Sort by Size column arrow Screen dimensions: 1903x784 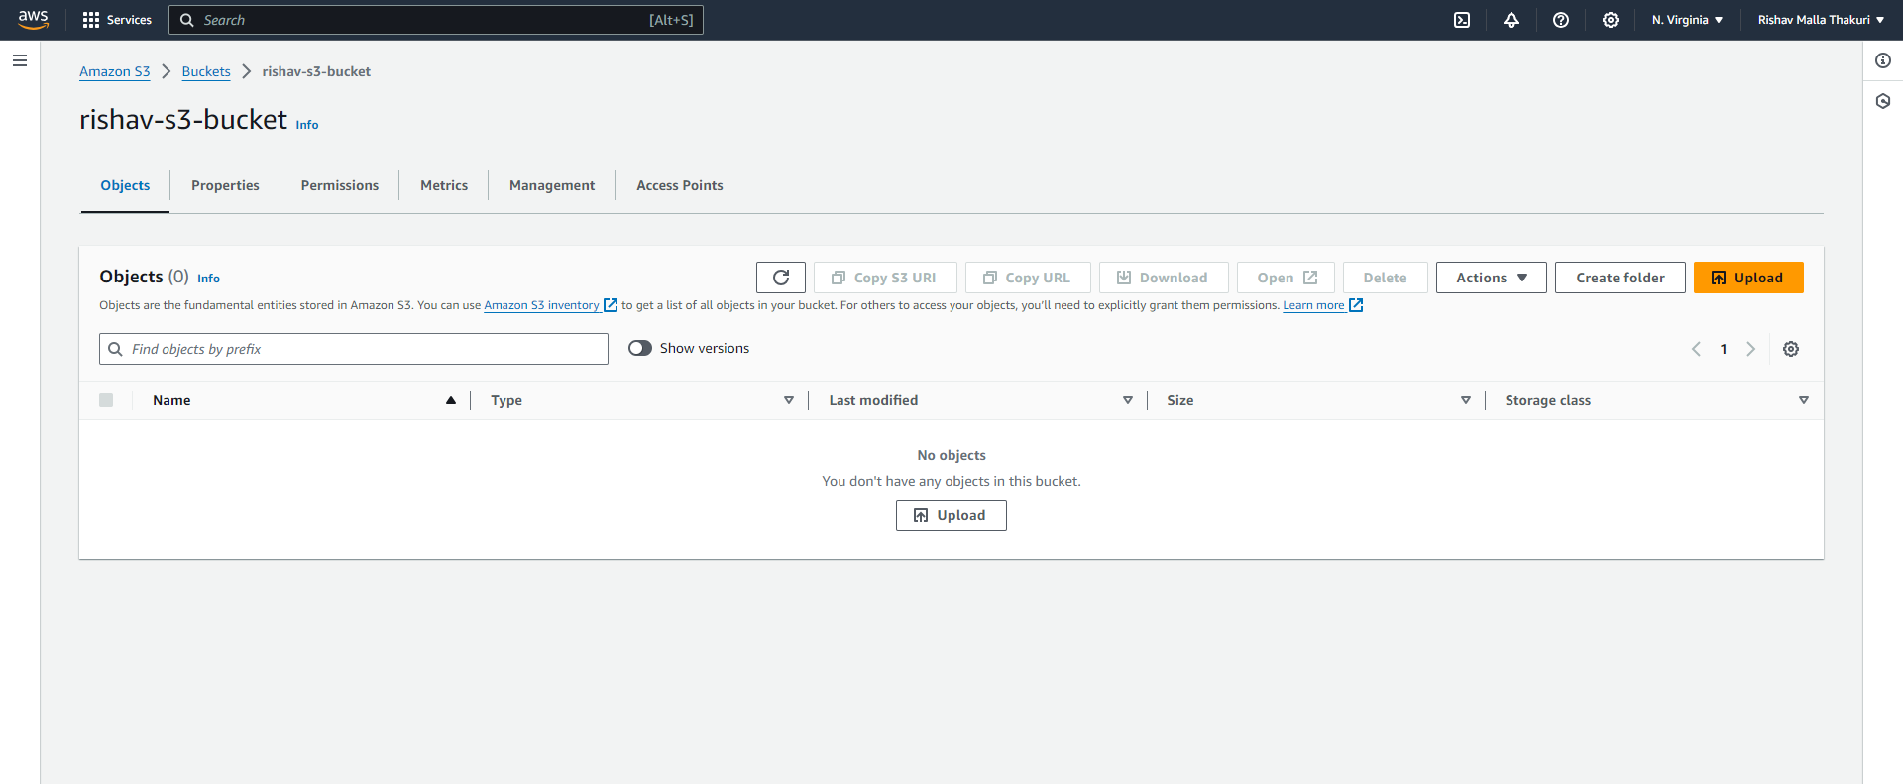[x=1466, y=400]
